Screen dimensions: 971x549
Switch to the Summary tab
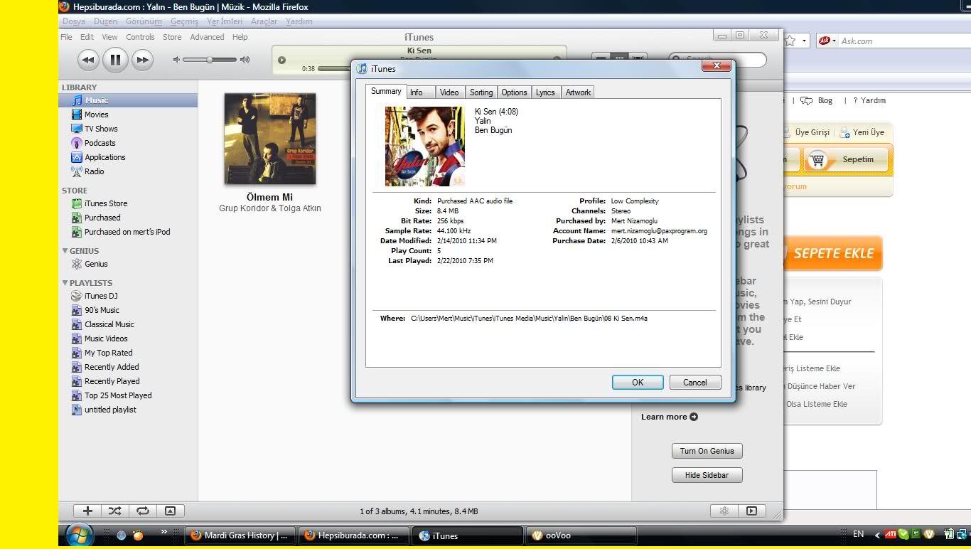[386, 91]
